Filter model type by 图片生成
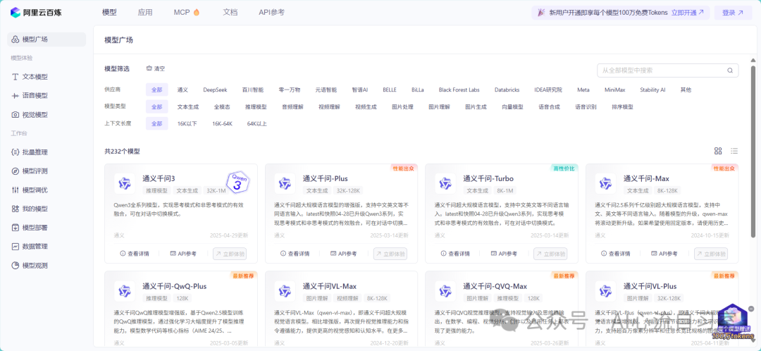Image resolution: width=761 pixels, height=351 pixels. [476, 107]
